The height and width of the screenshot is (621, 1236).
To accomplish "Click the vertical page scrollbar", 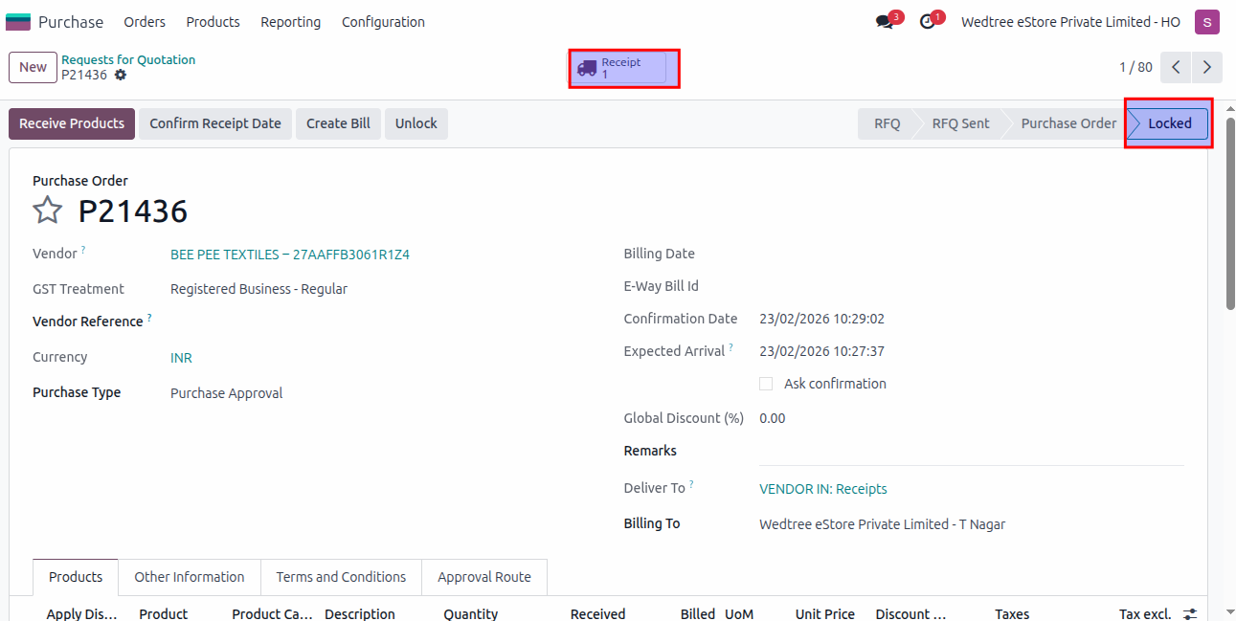I will (1230, 230).
